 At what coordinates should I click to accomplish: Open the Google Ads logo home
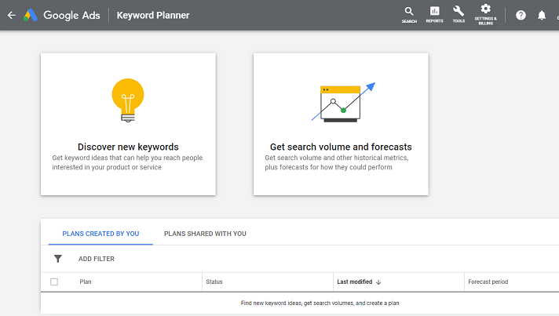point(31,16)
